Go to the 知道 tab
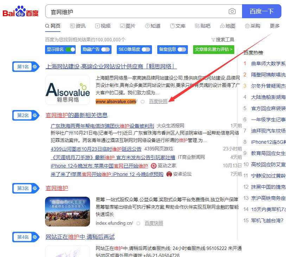This screenshot has height=257, width=286. click(x=153, y=26)
